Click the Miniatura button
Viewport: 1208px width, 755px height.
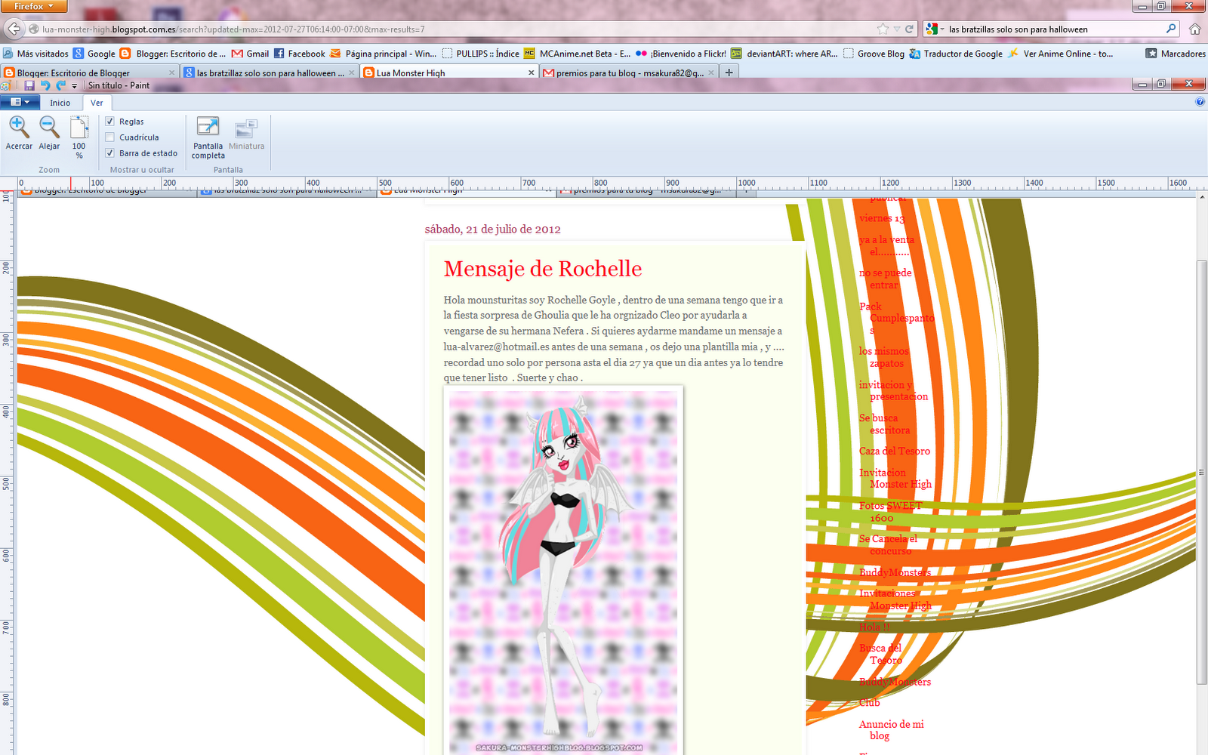pos(247,134)
